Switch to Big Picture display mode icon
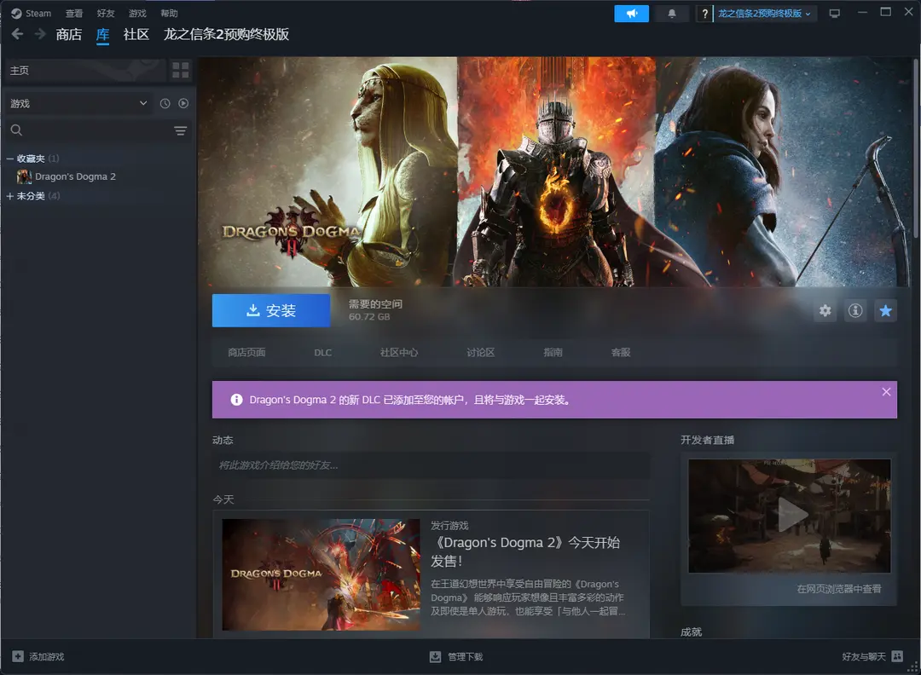The height and width of the screenshot is (675, 921). 834,14
